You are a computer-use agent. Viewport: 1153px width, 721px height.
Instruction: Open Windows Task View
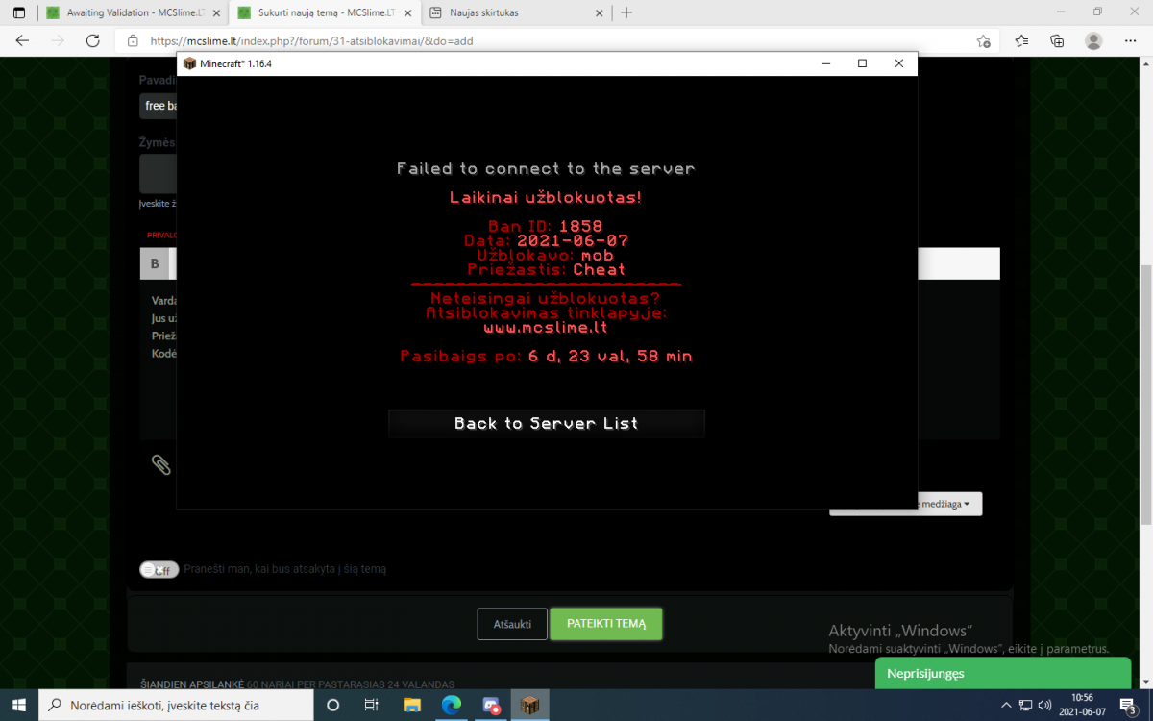tap(372, 705)
